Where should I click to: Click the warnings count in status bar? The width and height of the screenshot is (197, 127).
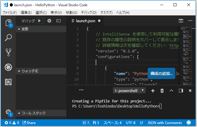point(16,123)
